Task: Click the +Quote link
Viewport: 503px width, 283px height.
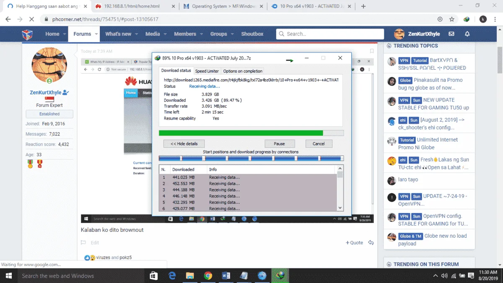Action: pyautogui.click(x=354, y=242)
